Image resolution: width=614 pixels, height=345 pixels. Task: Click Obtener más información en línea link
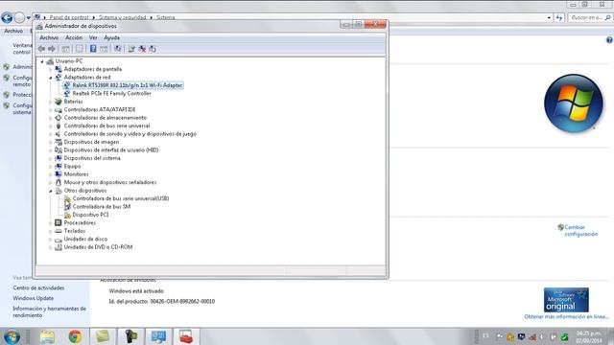567,316
